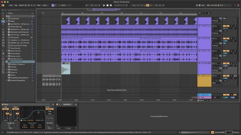Viewport: 241px width, 135px height.
Task: Click the Delay channel link icon
Action: (11, 114)
